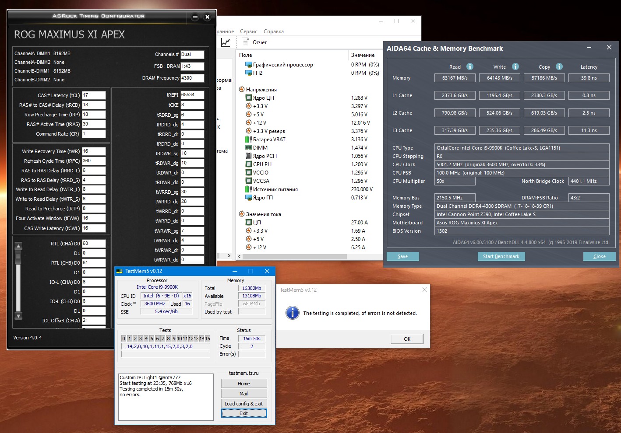Click the Total memory value 16302Mb
The height and width of the screenshot is (433, 621).
252,288
